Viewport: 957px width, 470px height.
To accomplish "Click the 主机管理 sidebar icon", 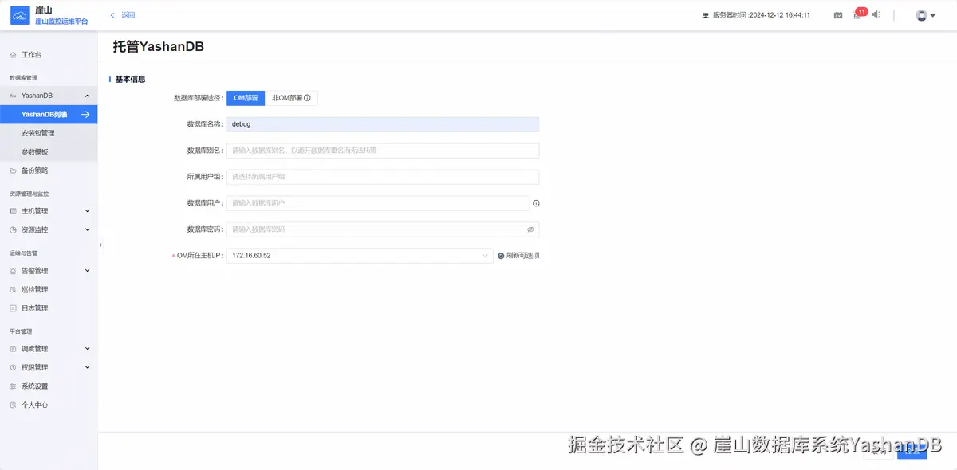I will [13, 211].
